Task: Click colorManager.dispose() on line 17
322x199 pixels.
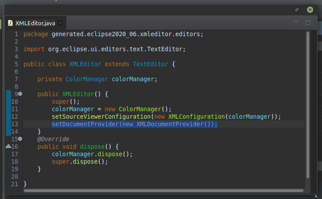Action: [92, 154]
